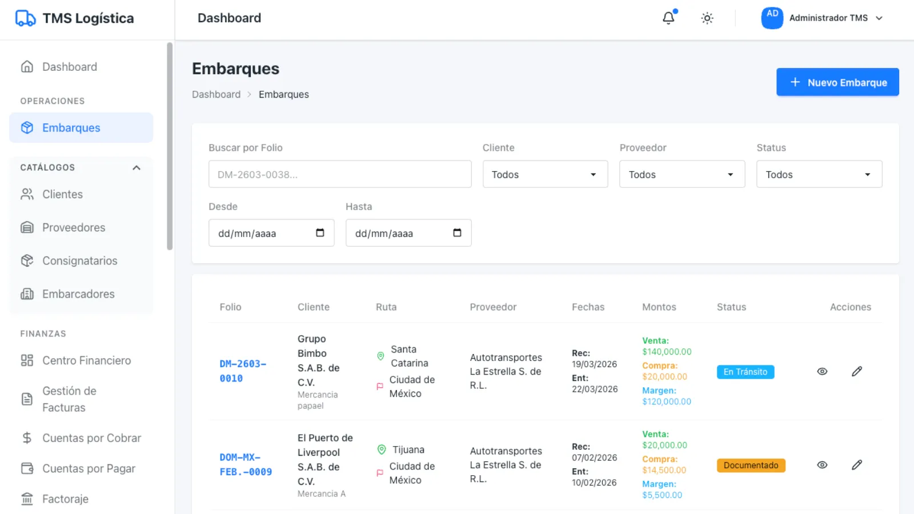Click the Folio column header

pyautogui.click(x=230, y=307)
